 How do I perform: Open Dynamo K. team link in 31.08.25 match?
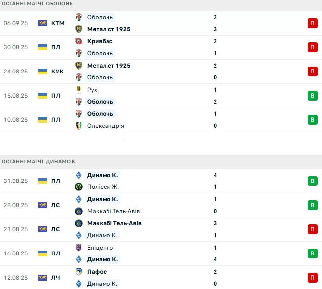tap(103, 175)
